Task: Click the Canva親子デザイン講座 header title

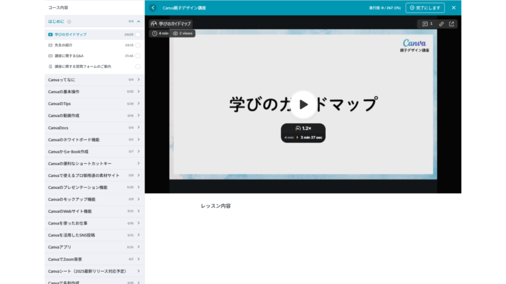Action: (184, 8)
